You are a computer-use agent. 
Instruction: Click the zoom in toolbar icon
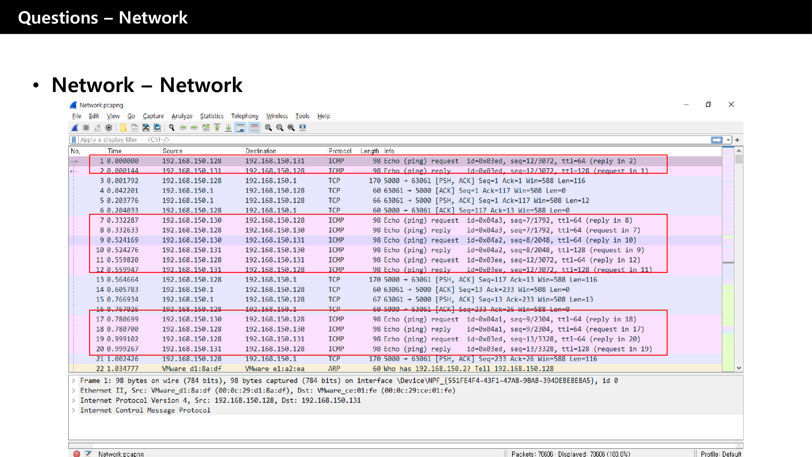pos(268,128)
